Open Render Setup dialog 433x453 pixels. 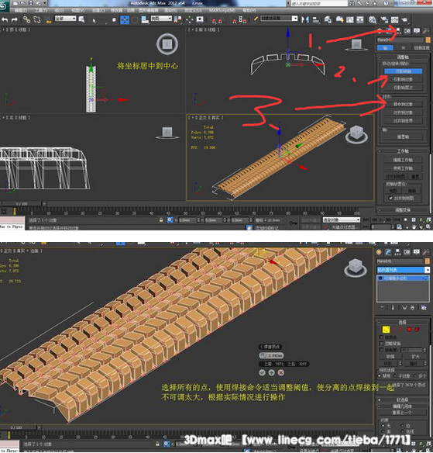[x=384, y=19]
